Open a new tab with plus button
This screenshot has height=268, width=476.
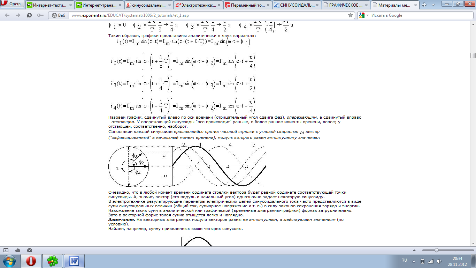424,5
